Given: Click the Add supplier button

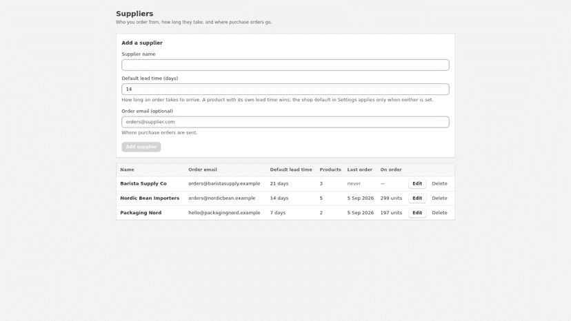Looking at the screenshot, I should [x=141, y=147].
